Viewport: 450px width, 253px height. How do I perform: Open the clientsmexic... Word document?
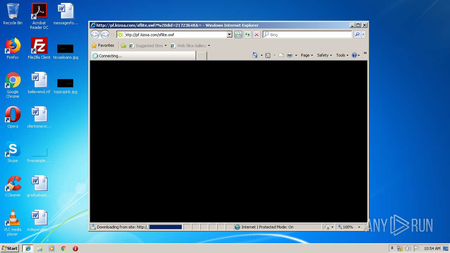[39, 117]
